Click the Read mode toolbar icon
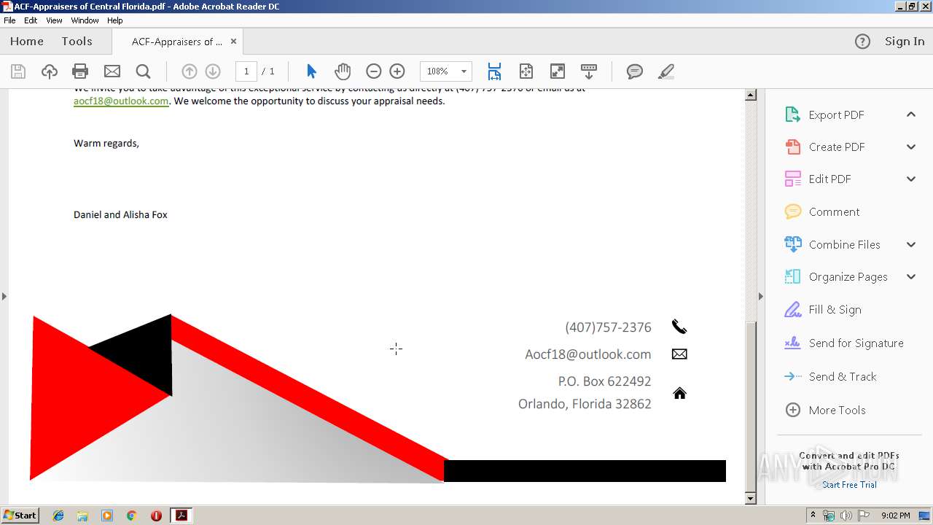The width and height of the screenshot is (933, 525). [x=589, y=71]
